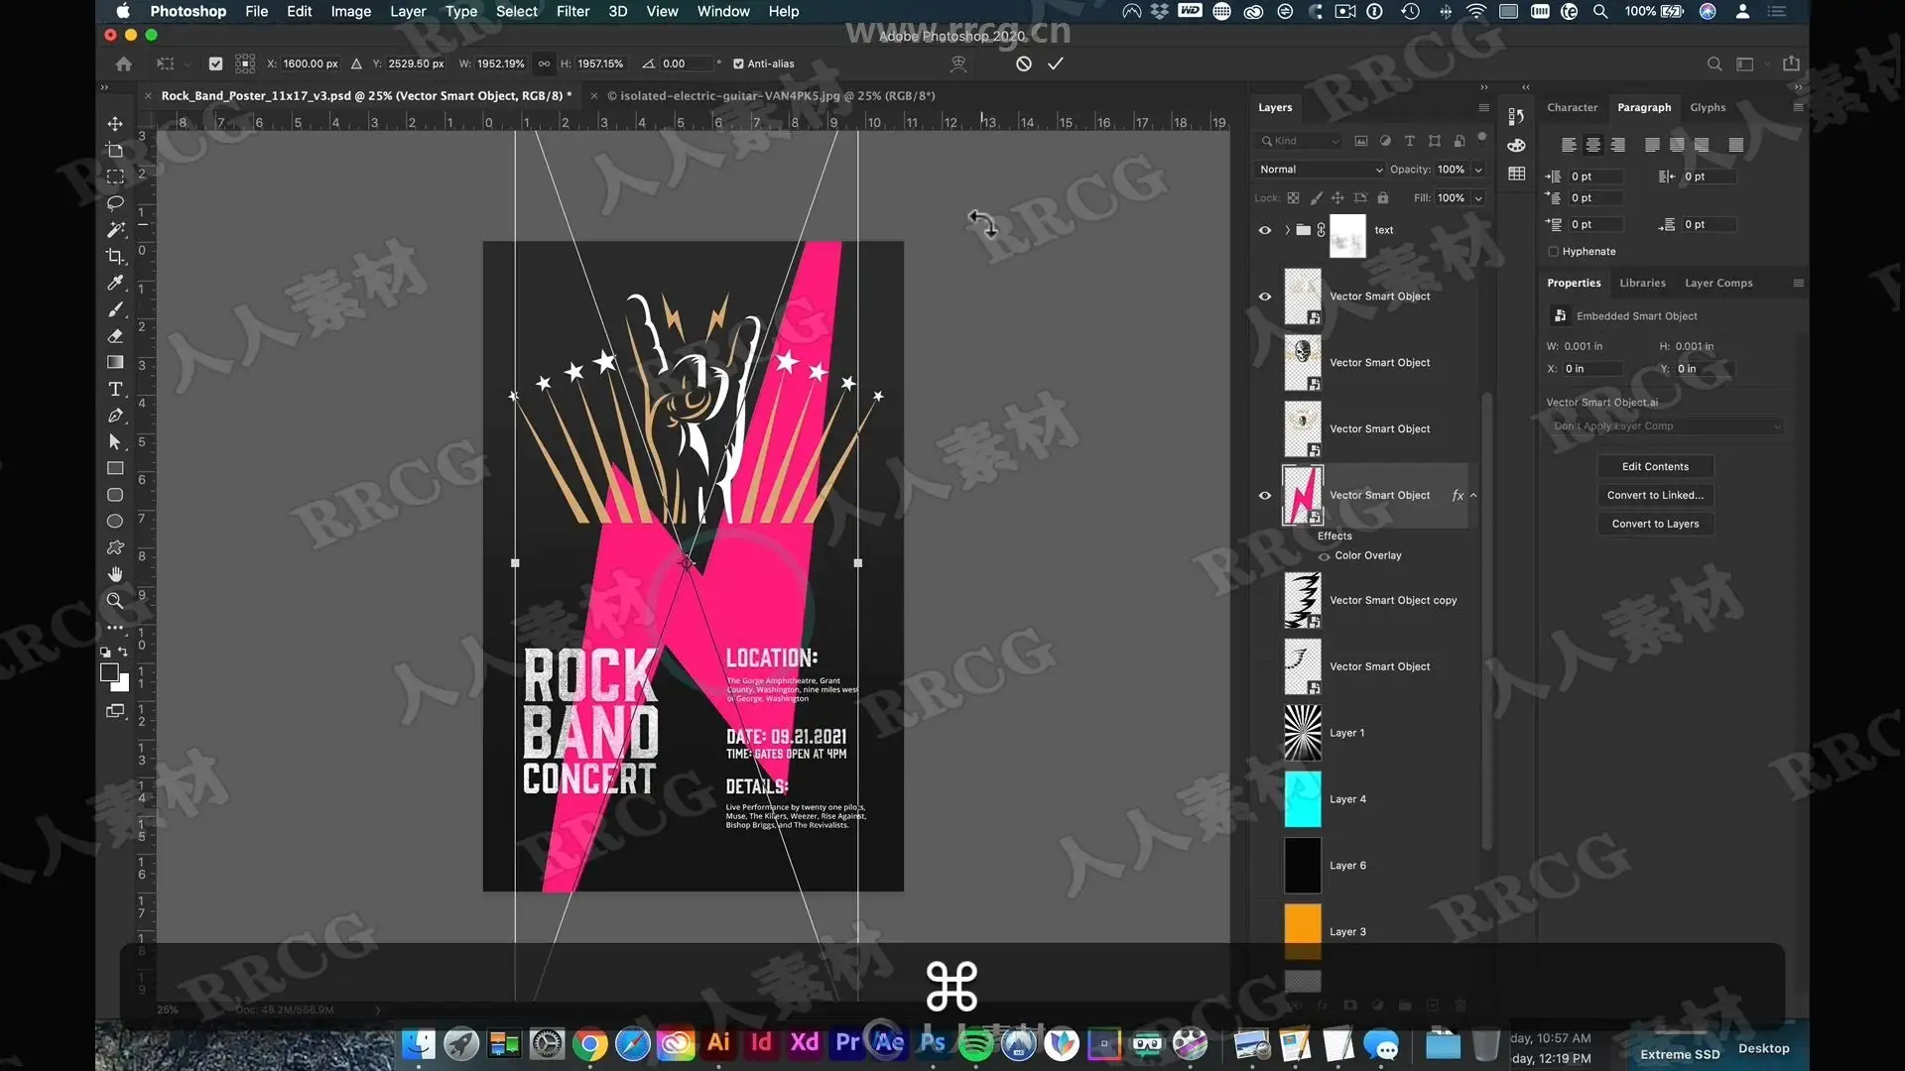Hide the Vector Smart Object layer with fx

tap(1265, 496)
